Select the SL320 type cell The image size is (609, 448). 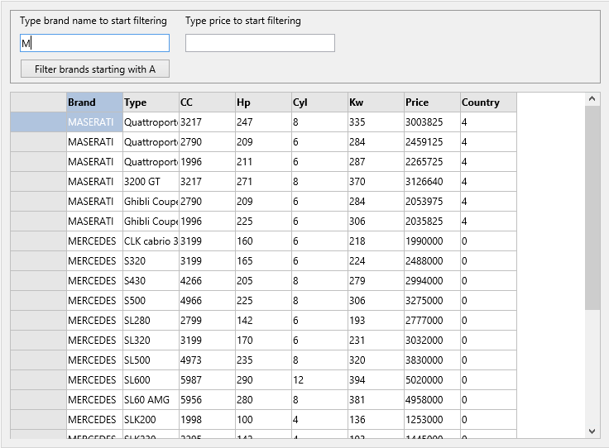pyautogui.click(x=151, y=341)
